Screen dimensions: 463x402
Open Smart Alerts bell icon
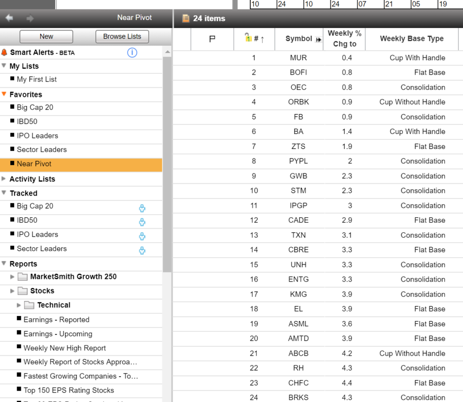4,53
